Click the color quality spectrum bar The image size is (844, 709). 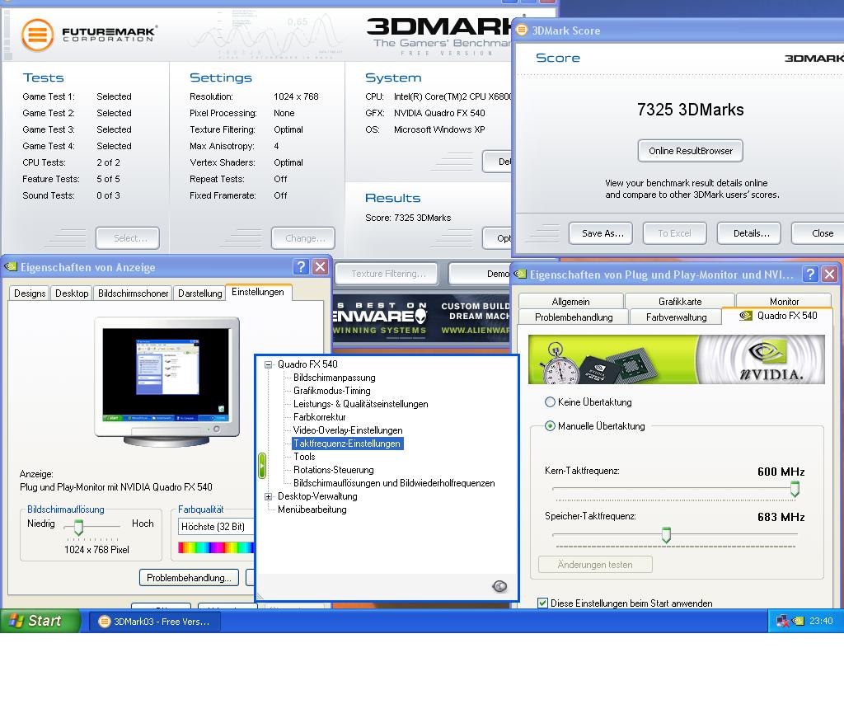(216, 547)
